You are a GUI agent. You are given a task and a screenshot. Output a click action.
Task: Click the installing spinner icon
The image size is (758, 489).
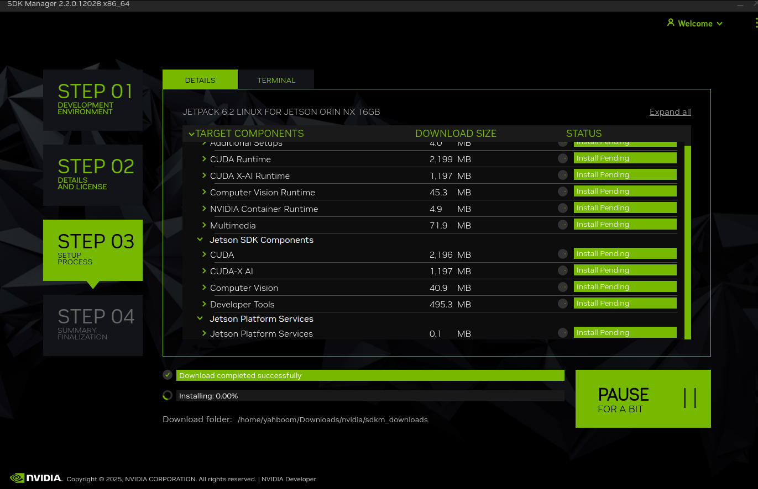click(x=168, y=396)
